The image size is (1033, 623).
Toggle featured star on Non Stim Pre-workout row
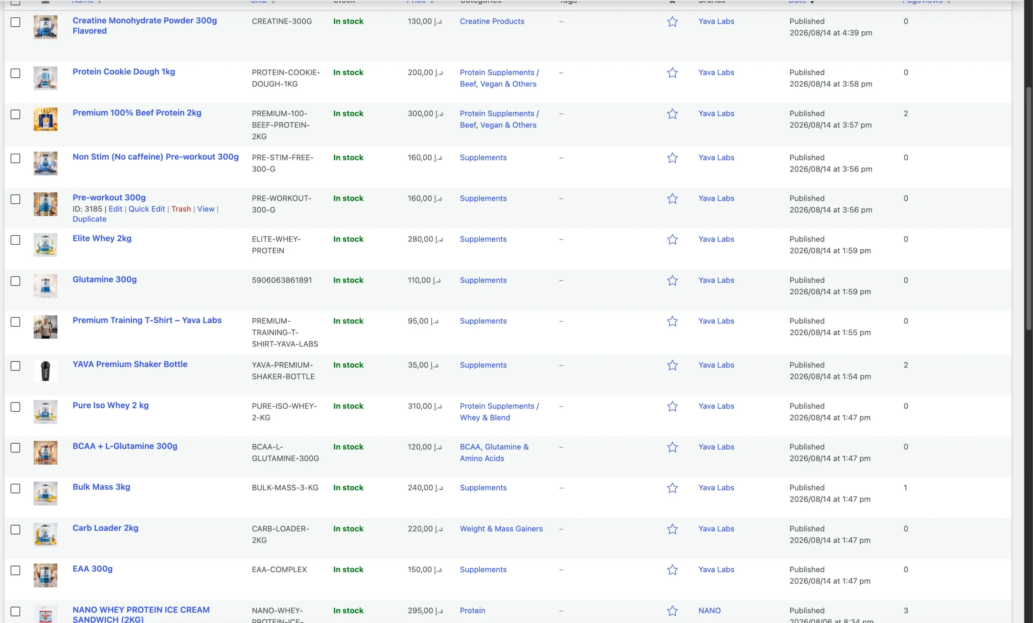[x=672, y=158]
